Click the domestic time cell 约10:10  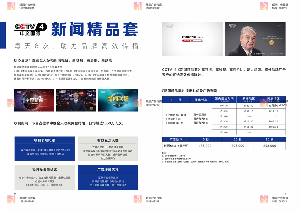(224, 111)
